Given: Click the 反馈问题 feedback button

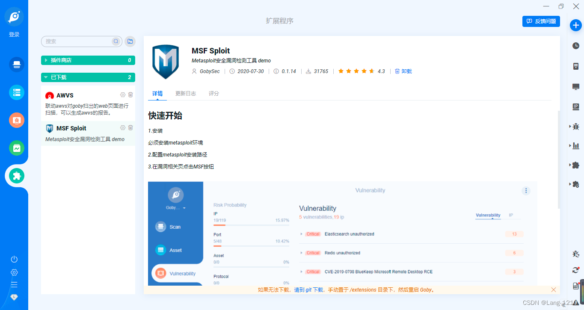Looking at the screenshot, I should 541,21.
